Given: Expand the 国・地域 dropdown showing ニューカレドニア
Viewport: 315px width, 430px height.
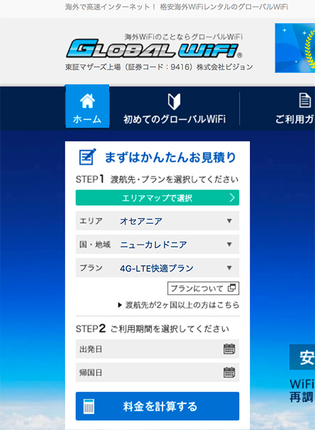Looking at the screenshot, I should (157, 244).
